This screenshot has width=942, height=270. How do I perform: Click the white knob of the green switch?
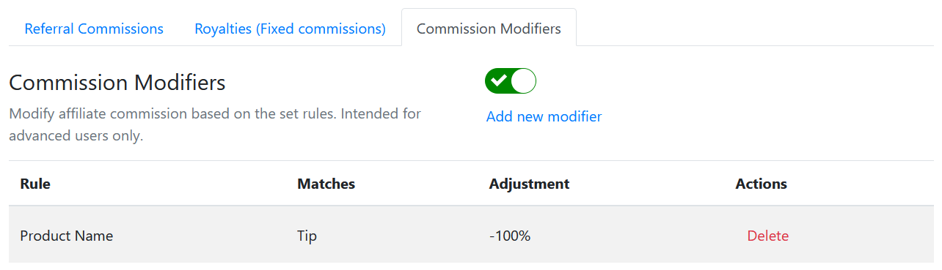click(x=523, y=80)
